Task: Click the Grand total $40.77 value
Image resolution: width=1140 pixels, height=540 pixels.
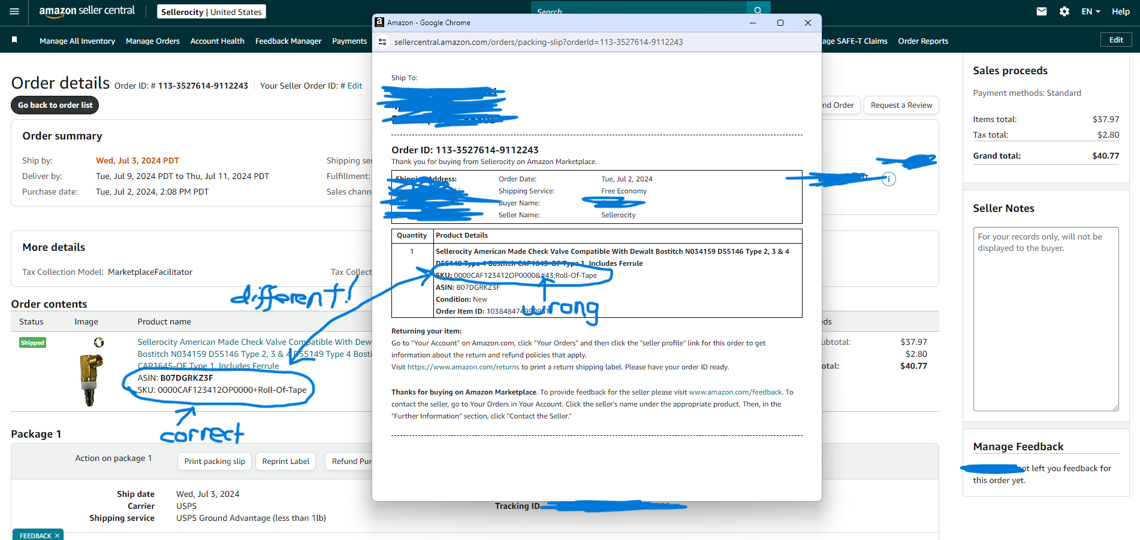Action: (1105, 156)
